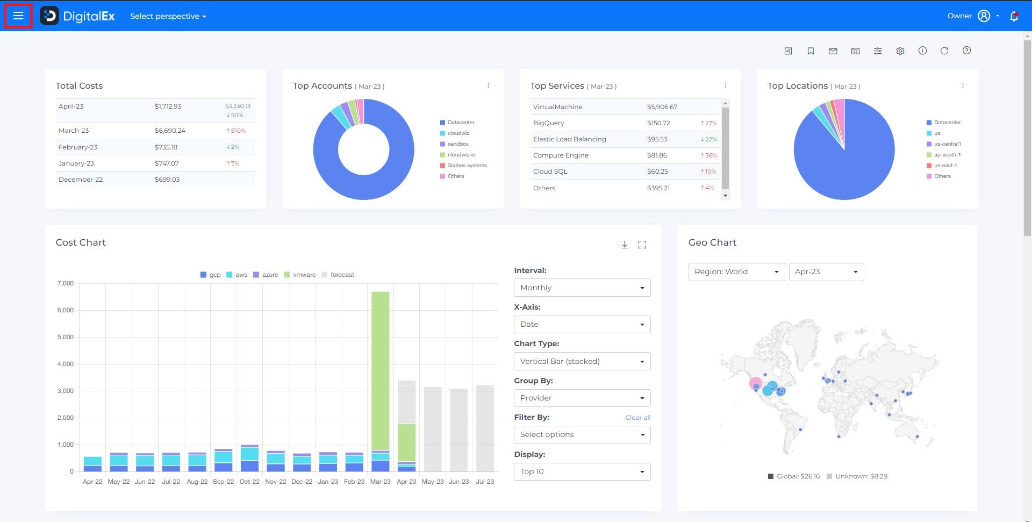The width and height of the screenshot is (1032, 522).
Task: Click the email envelope icon
Action: click(x=833, y=51)
